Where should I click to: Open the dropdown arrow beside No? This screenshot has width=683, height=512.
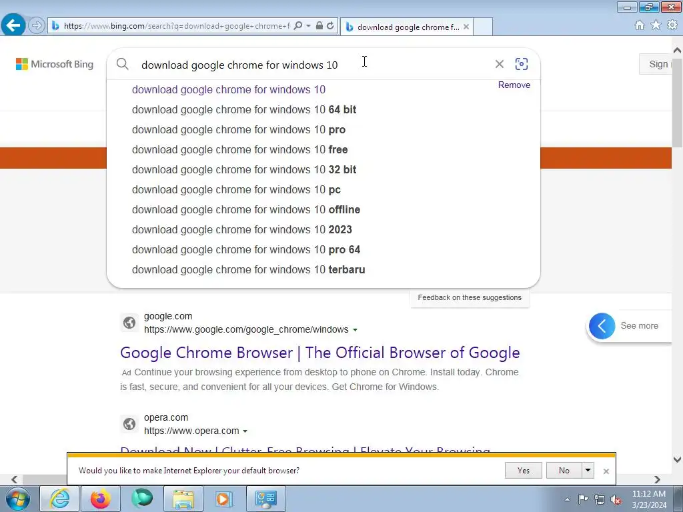point(588,471)
